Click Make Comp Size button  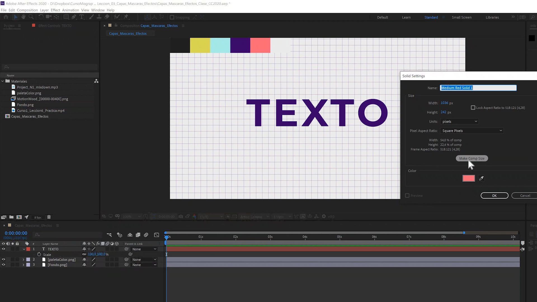click(x=472, y=159)
